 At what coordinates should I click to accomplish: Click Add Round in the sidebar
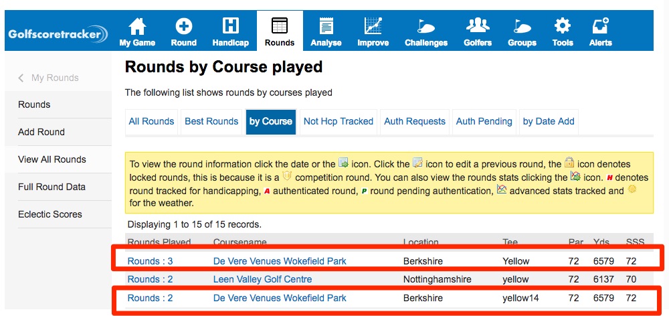click(x=41, y=132)
